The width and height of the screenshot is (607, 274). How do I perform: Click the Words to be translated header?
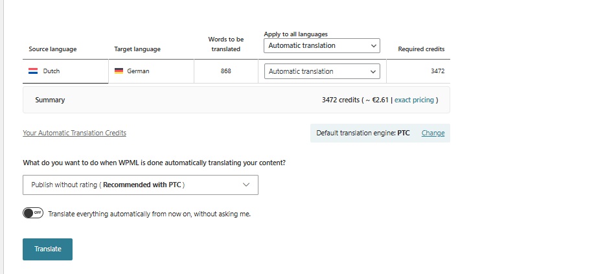[x=226, y=44]
